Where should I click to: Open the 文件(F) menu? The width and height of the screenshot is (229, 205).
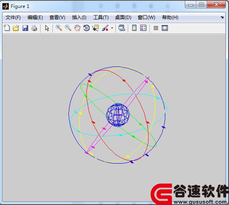[x=13, y=18]
